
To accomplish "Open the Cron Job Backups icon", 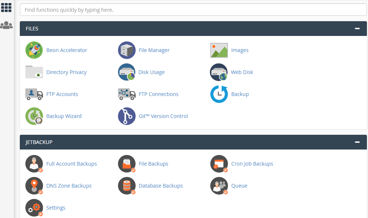I will (219, 164).
